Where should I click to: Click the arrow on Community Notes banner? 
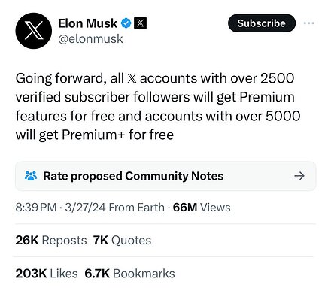(x=299, y=176)
